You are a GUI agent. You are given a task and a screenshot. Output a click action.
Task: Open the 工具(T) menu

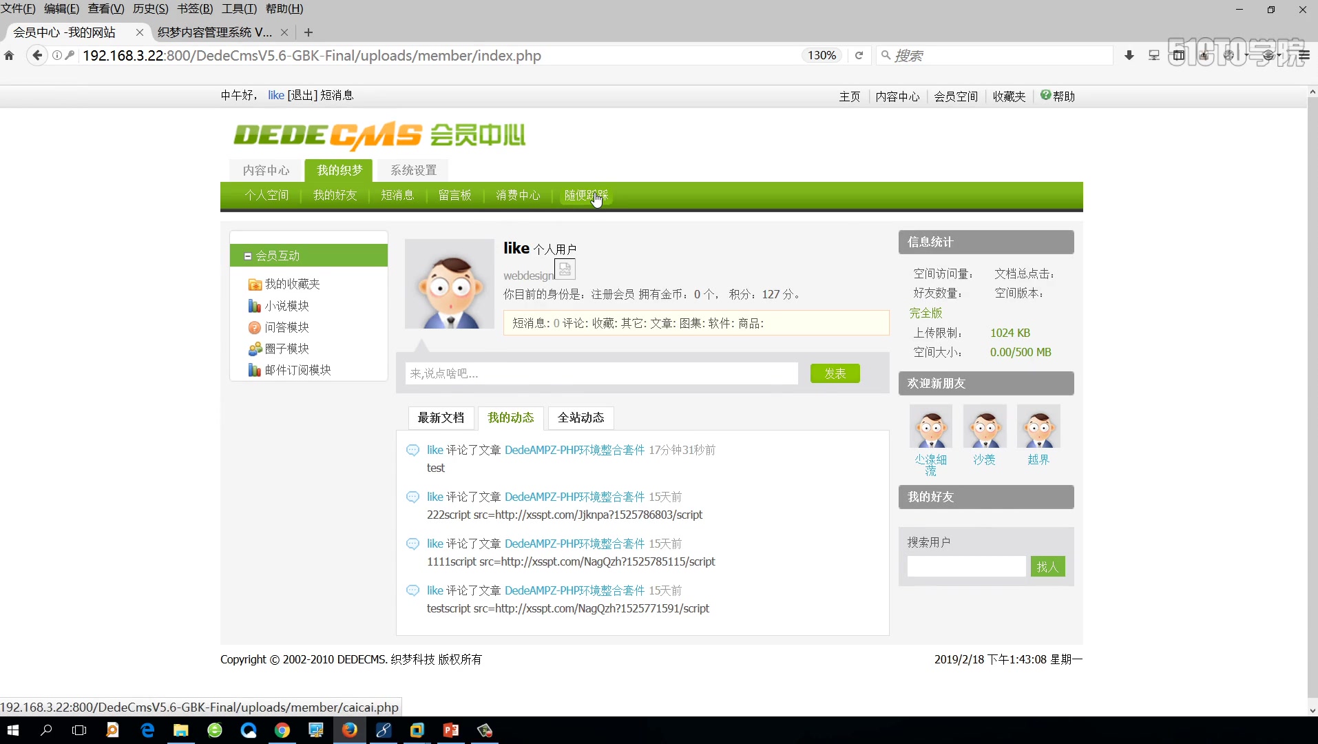point(239,9)
